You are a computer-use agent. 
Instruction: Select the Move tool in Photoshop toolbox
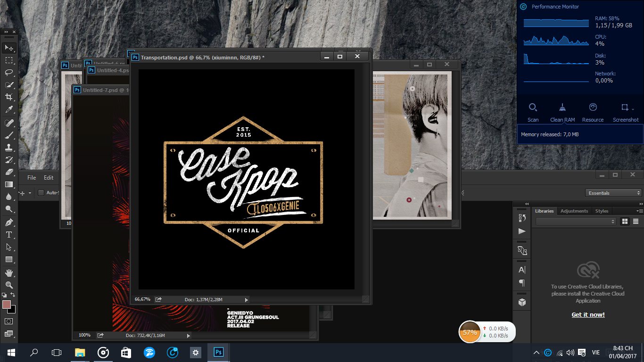coord(9,48)
